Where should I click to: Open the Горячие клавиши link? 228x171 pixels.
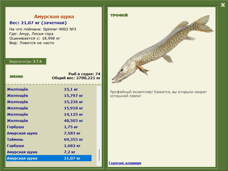(x=125, y=163)
